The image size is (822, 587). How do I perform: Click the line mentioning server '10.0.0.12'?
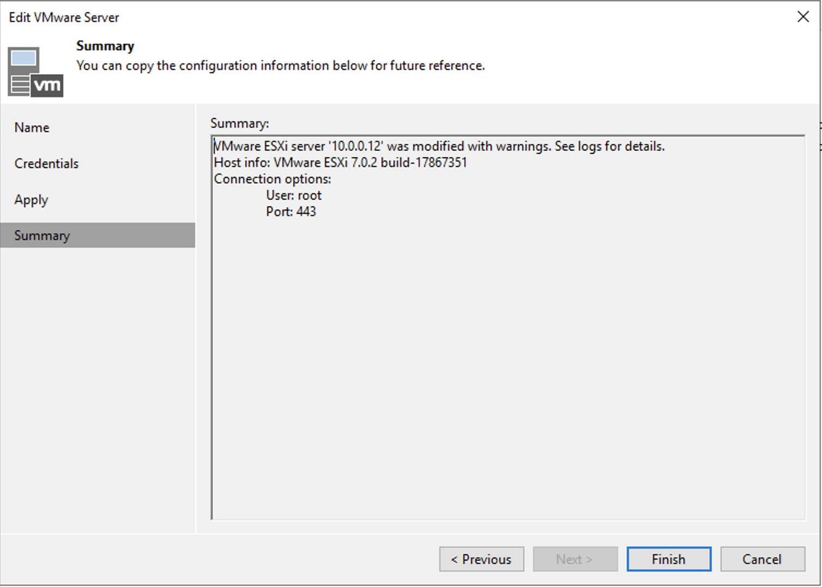(439, 146)
